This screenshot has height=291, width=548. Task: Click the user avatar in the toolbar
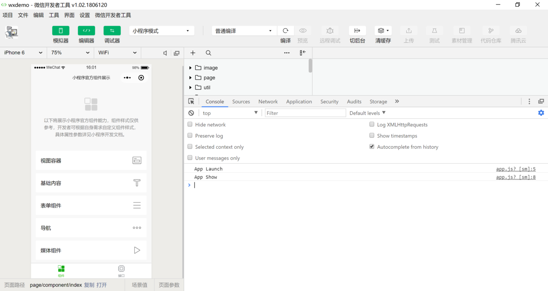11,32
